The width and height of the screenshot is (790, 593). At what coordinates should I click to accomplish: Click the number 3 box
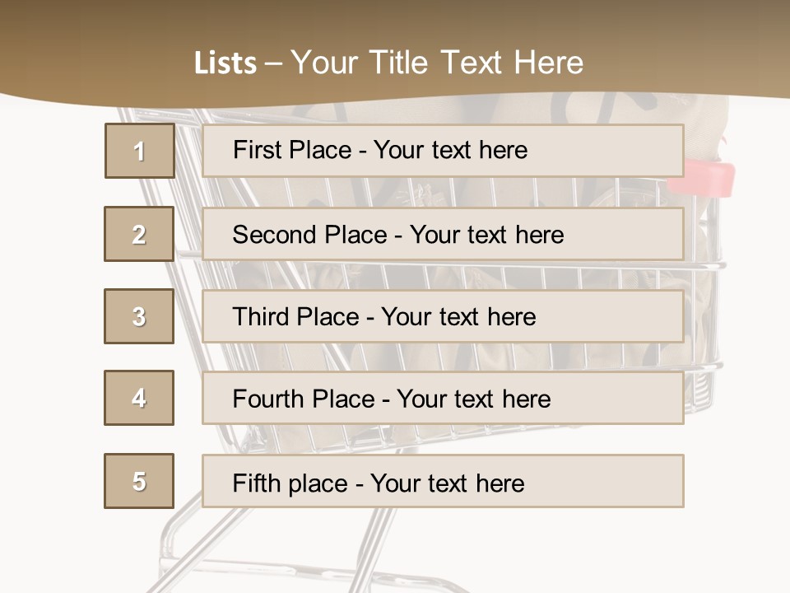[x=139, y=316]
